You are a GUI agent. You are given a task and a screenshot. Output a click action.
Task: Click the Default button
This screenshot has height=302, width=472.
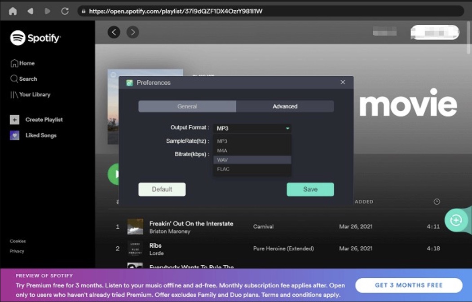click(162, 189)
